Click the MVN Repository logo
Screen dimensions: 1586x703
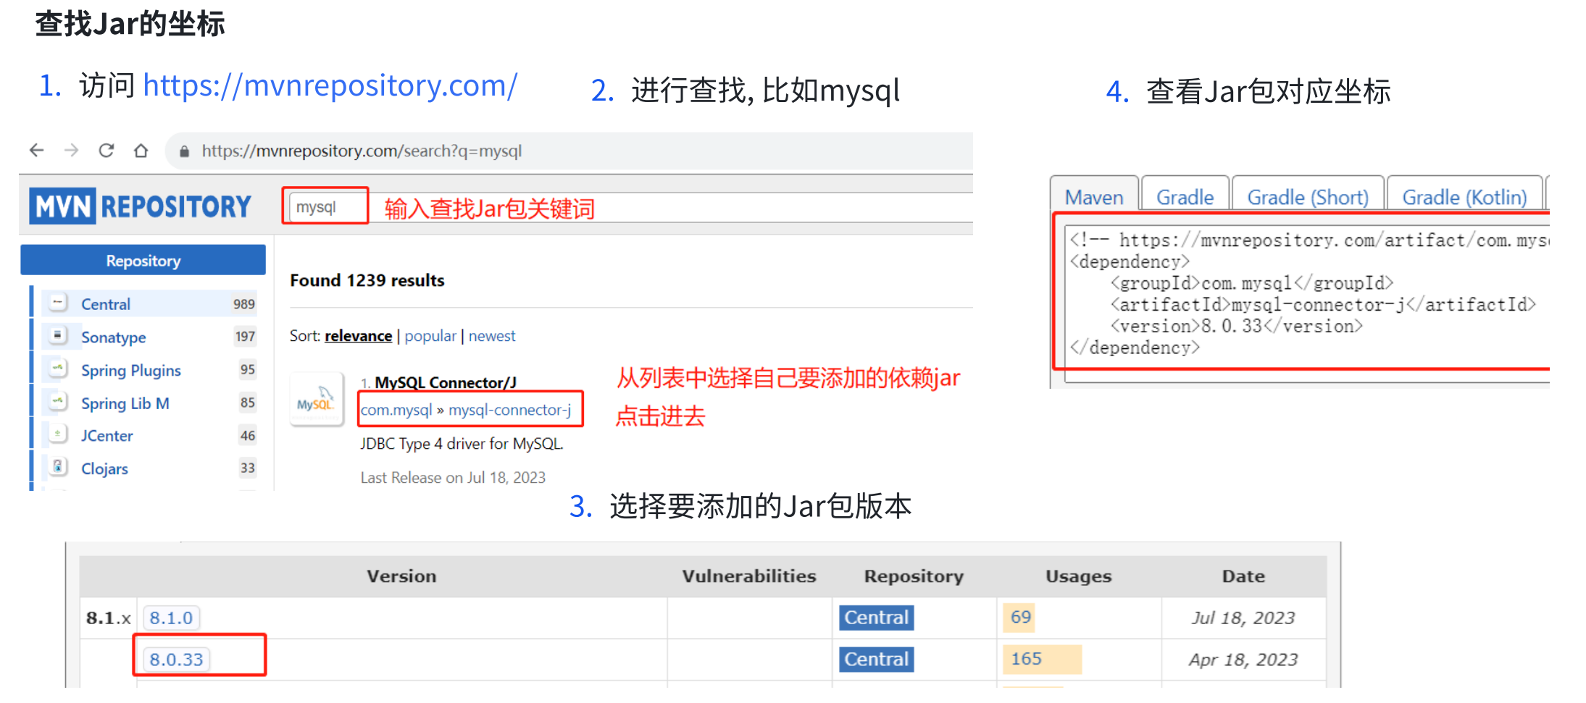[140, 206]
